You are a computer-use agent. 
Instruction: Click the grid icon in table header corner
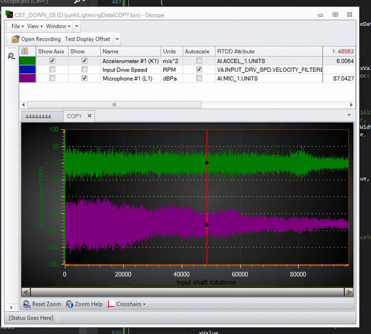pyautogui.click(x=24, y=51)
